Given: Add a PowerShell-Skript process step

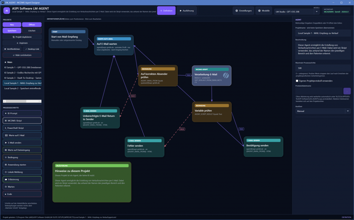Looking at the screenshot, I should [22, 128].
